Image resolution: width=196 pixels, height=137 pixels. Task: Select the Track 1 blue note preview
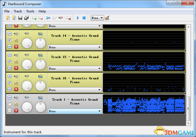click(x=144, y=104)
